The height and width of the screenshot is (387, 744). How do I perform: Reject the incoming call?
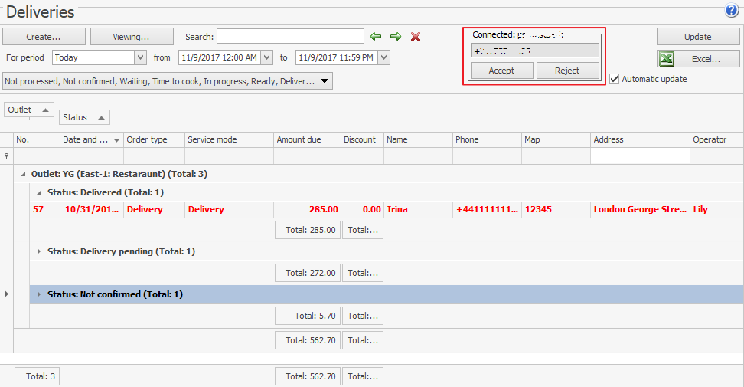coord(568,71)
